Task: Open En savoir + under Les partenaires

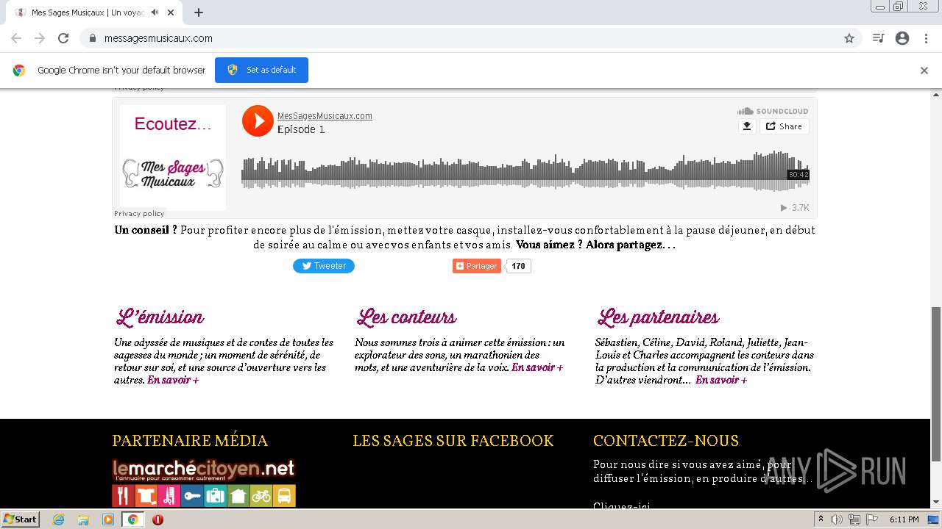Action: point(721,380)
